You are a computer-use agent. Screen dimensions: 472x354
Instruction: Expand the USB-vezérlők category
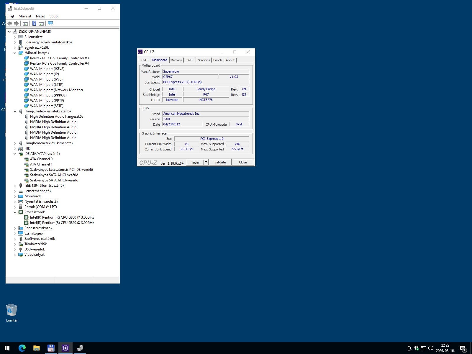pyautogui.click(x=15, y=249)
